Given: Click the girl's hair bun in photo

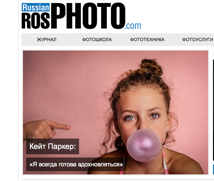Looking at the screenshot, I should 152,67.
